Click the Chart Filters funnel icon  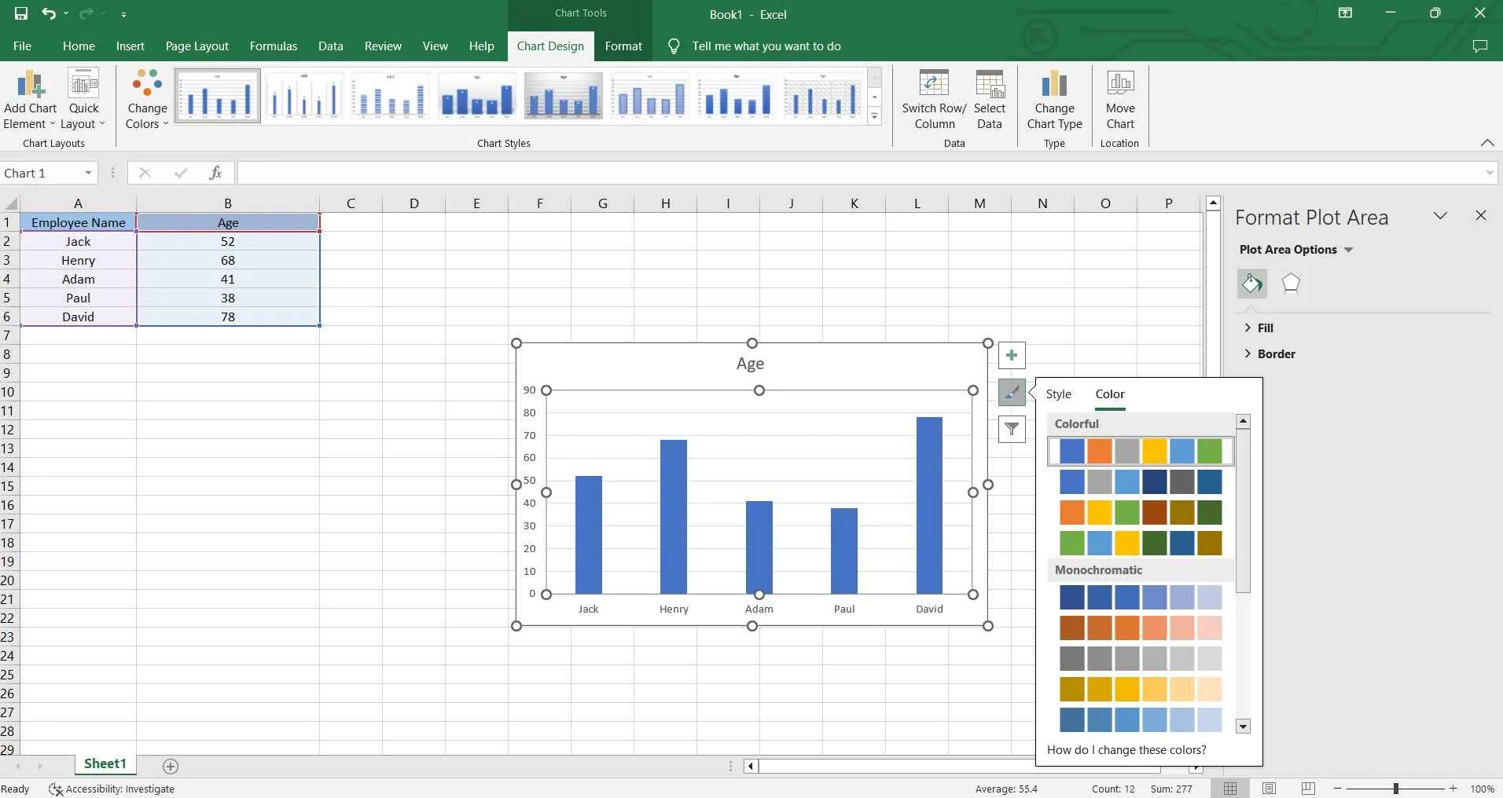tap(1012, 430)
